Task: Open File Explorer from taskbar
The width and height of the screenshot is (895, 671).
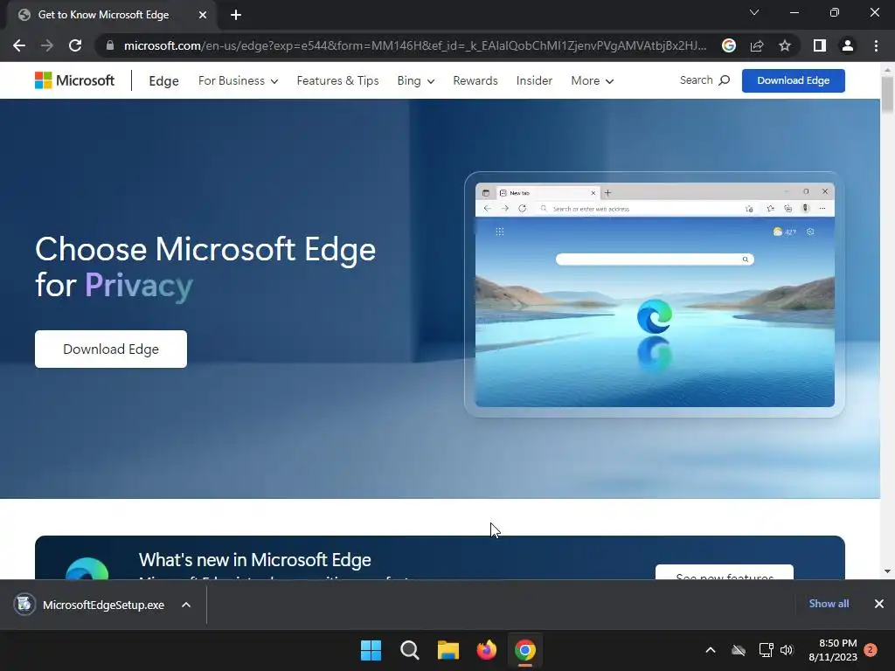Action: pos(448,650)
